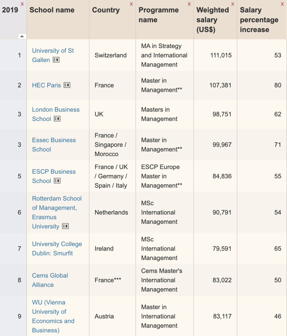Toggle the sort arrow under 2019

pyautogui.click(x=22, y=36)
